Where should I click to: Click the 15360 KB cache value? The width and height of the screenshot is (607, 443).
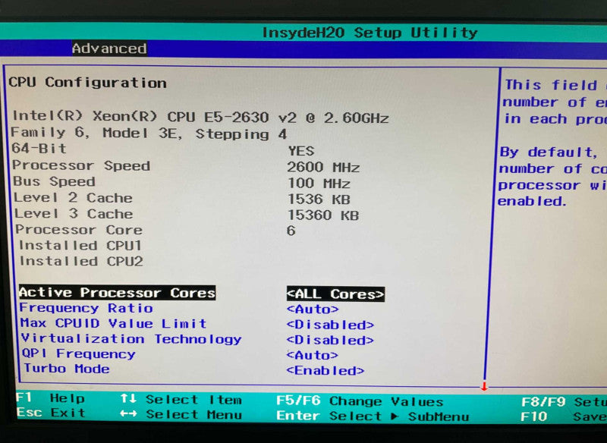(323, 215)
